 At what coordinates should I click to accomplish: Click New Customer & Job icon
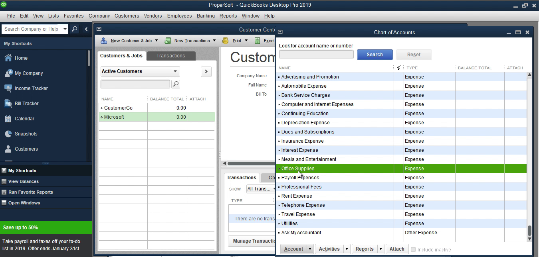(x=104, y=41)
